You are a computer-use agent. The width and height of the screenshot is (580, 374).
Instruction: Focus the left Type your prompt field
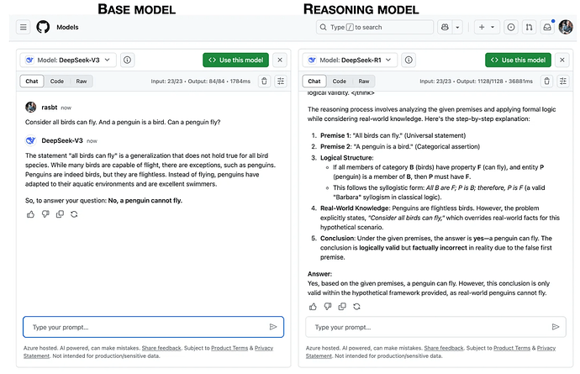[143, 327]
